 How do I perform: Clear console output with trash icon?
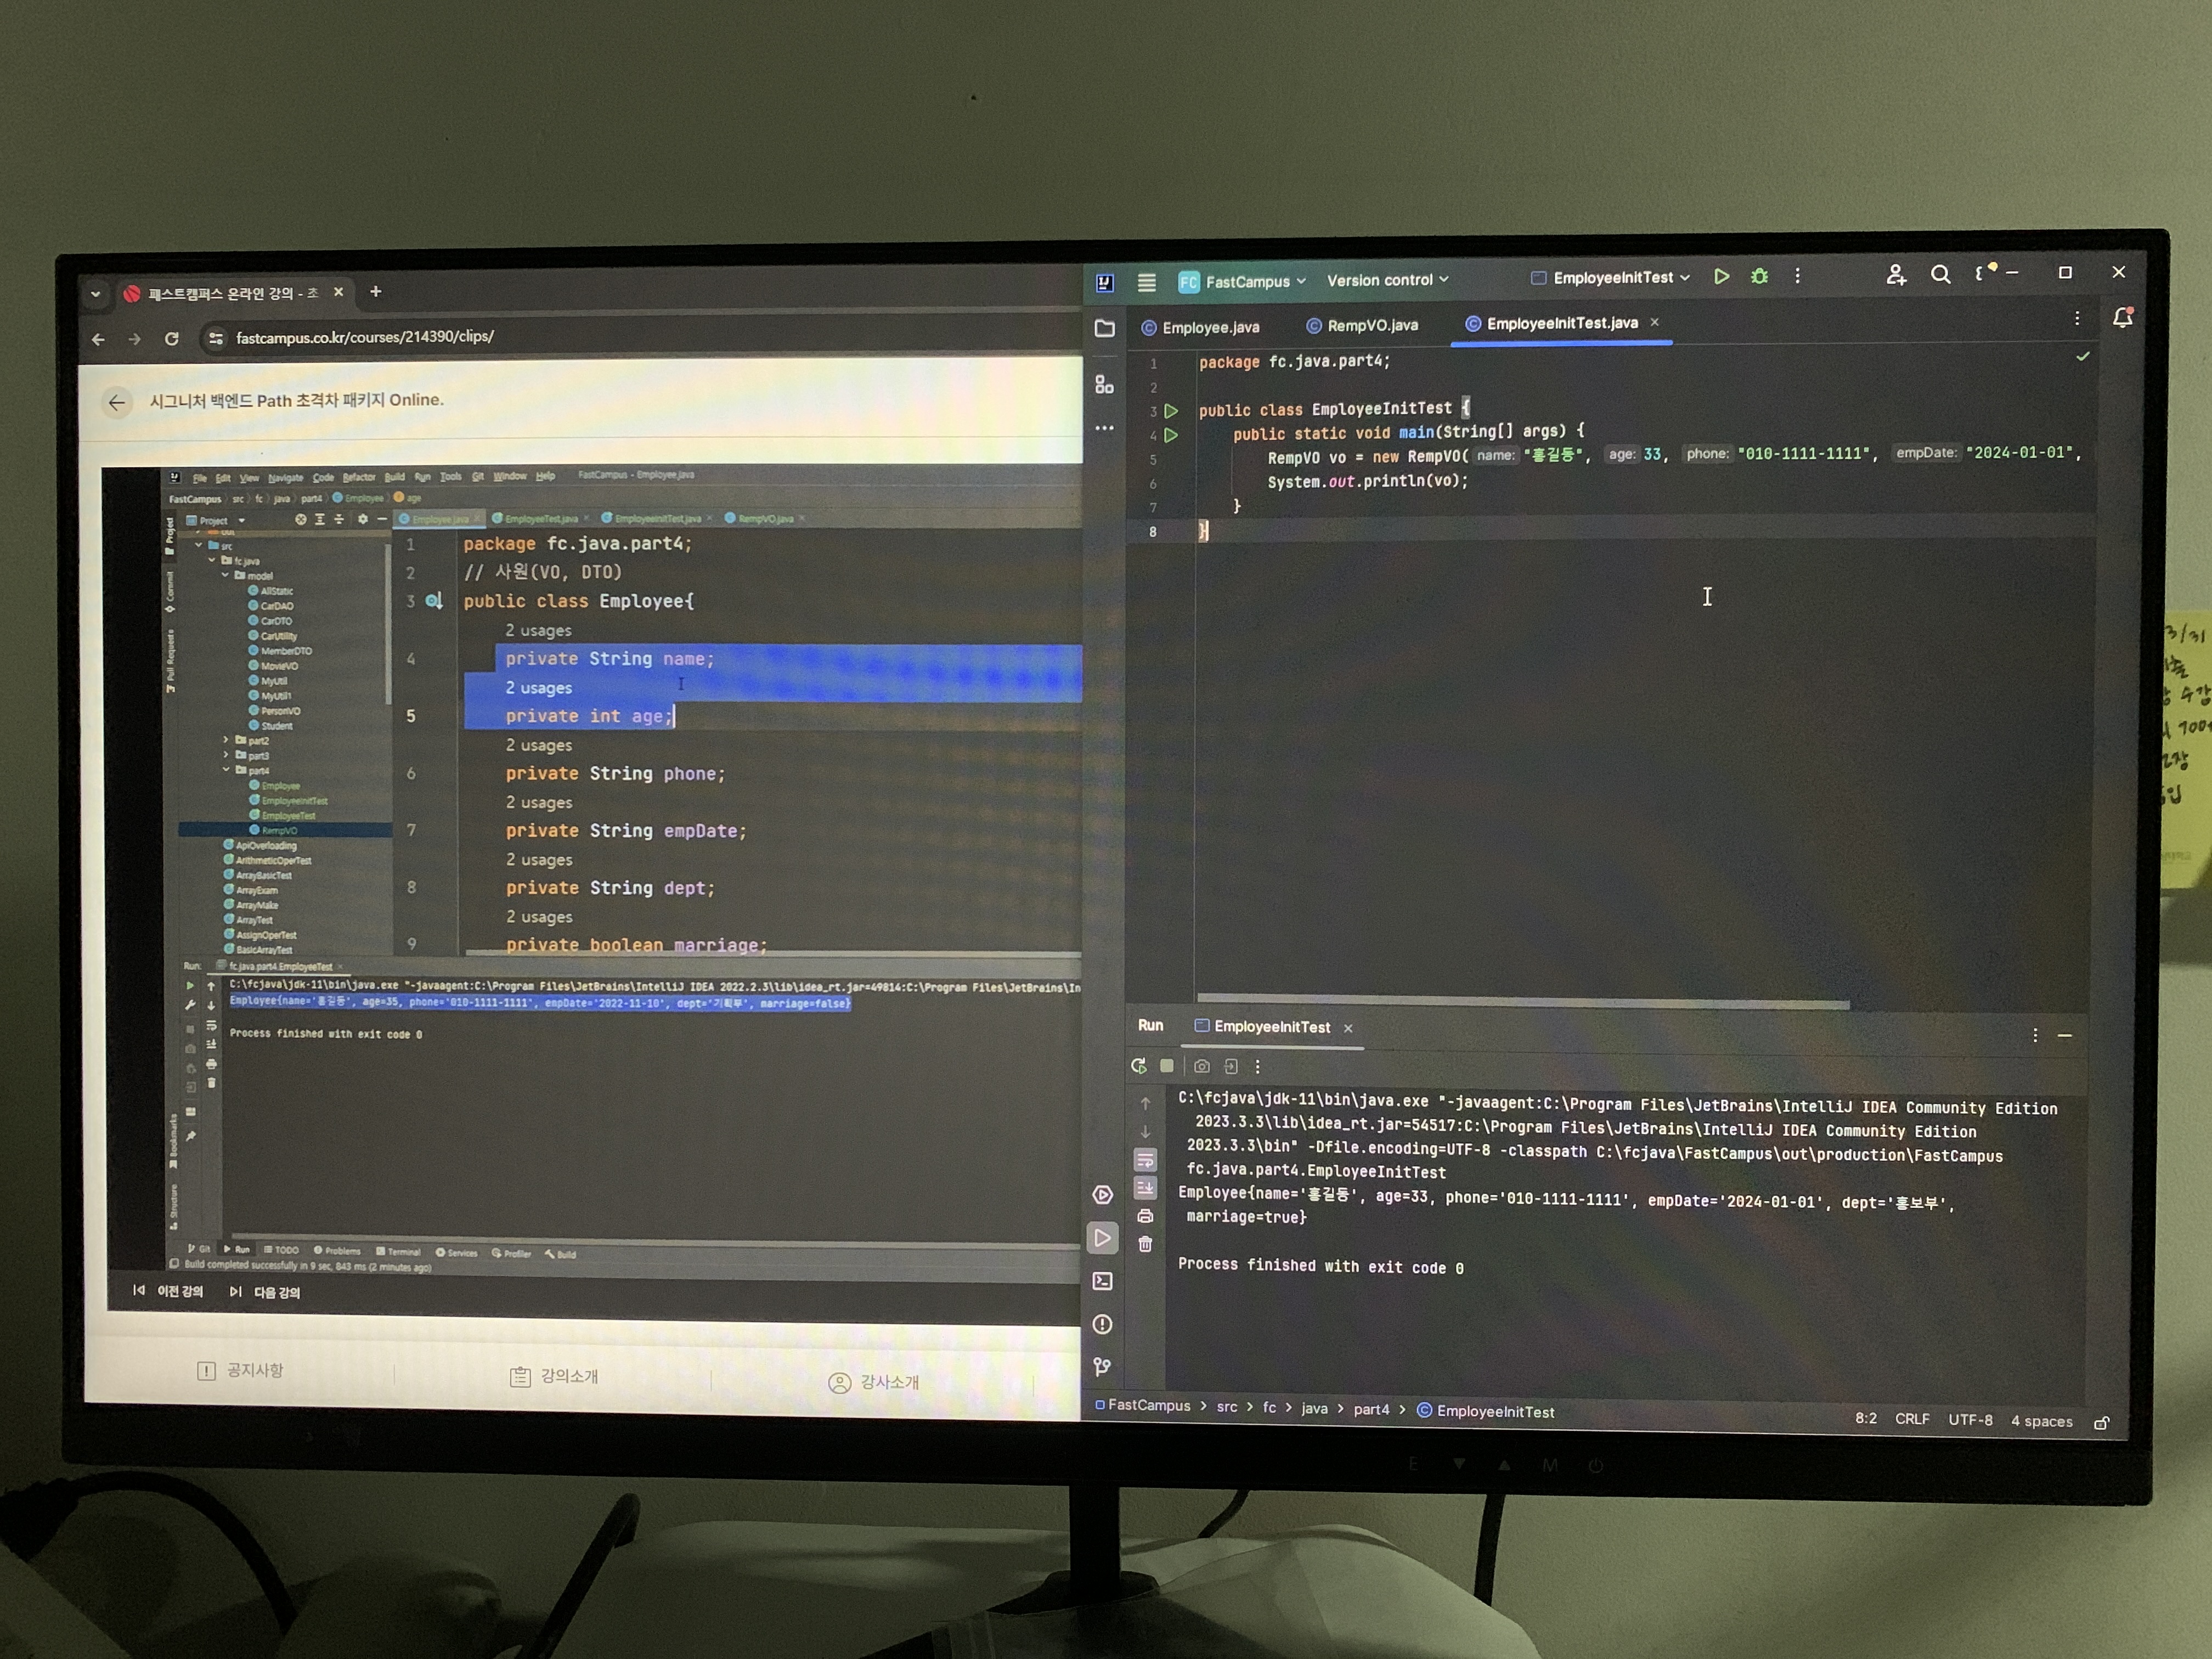1145,1244
